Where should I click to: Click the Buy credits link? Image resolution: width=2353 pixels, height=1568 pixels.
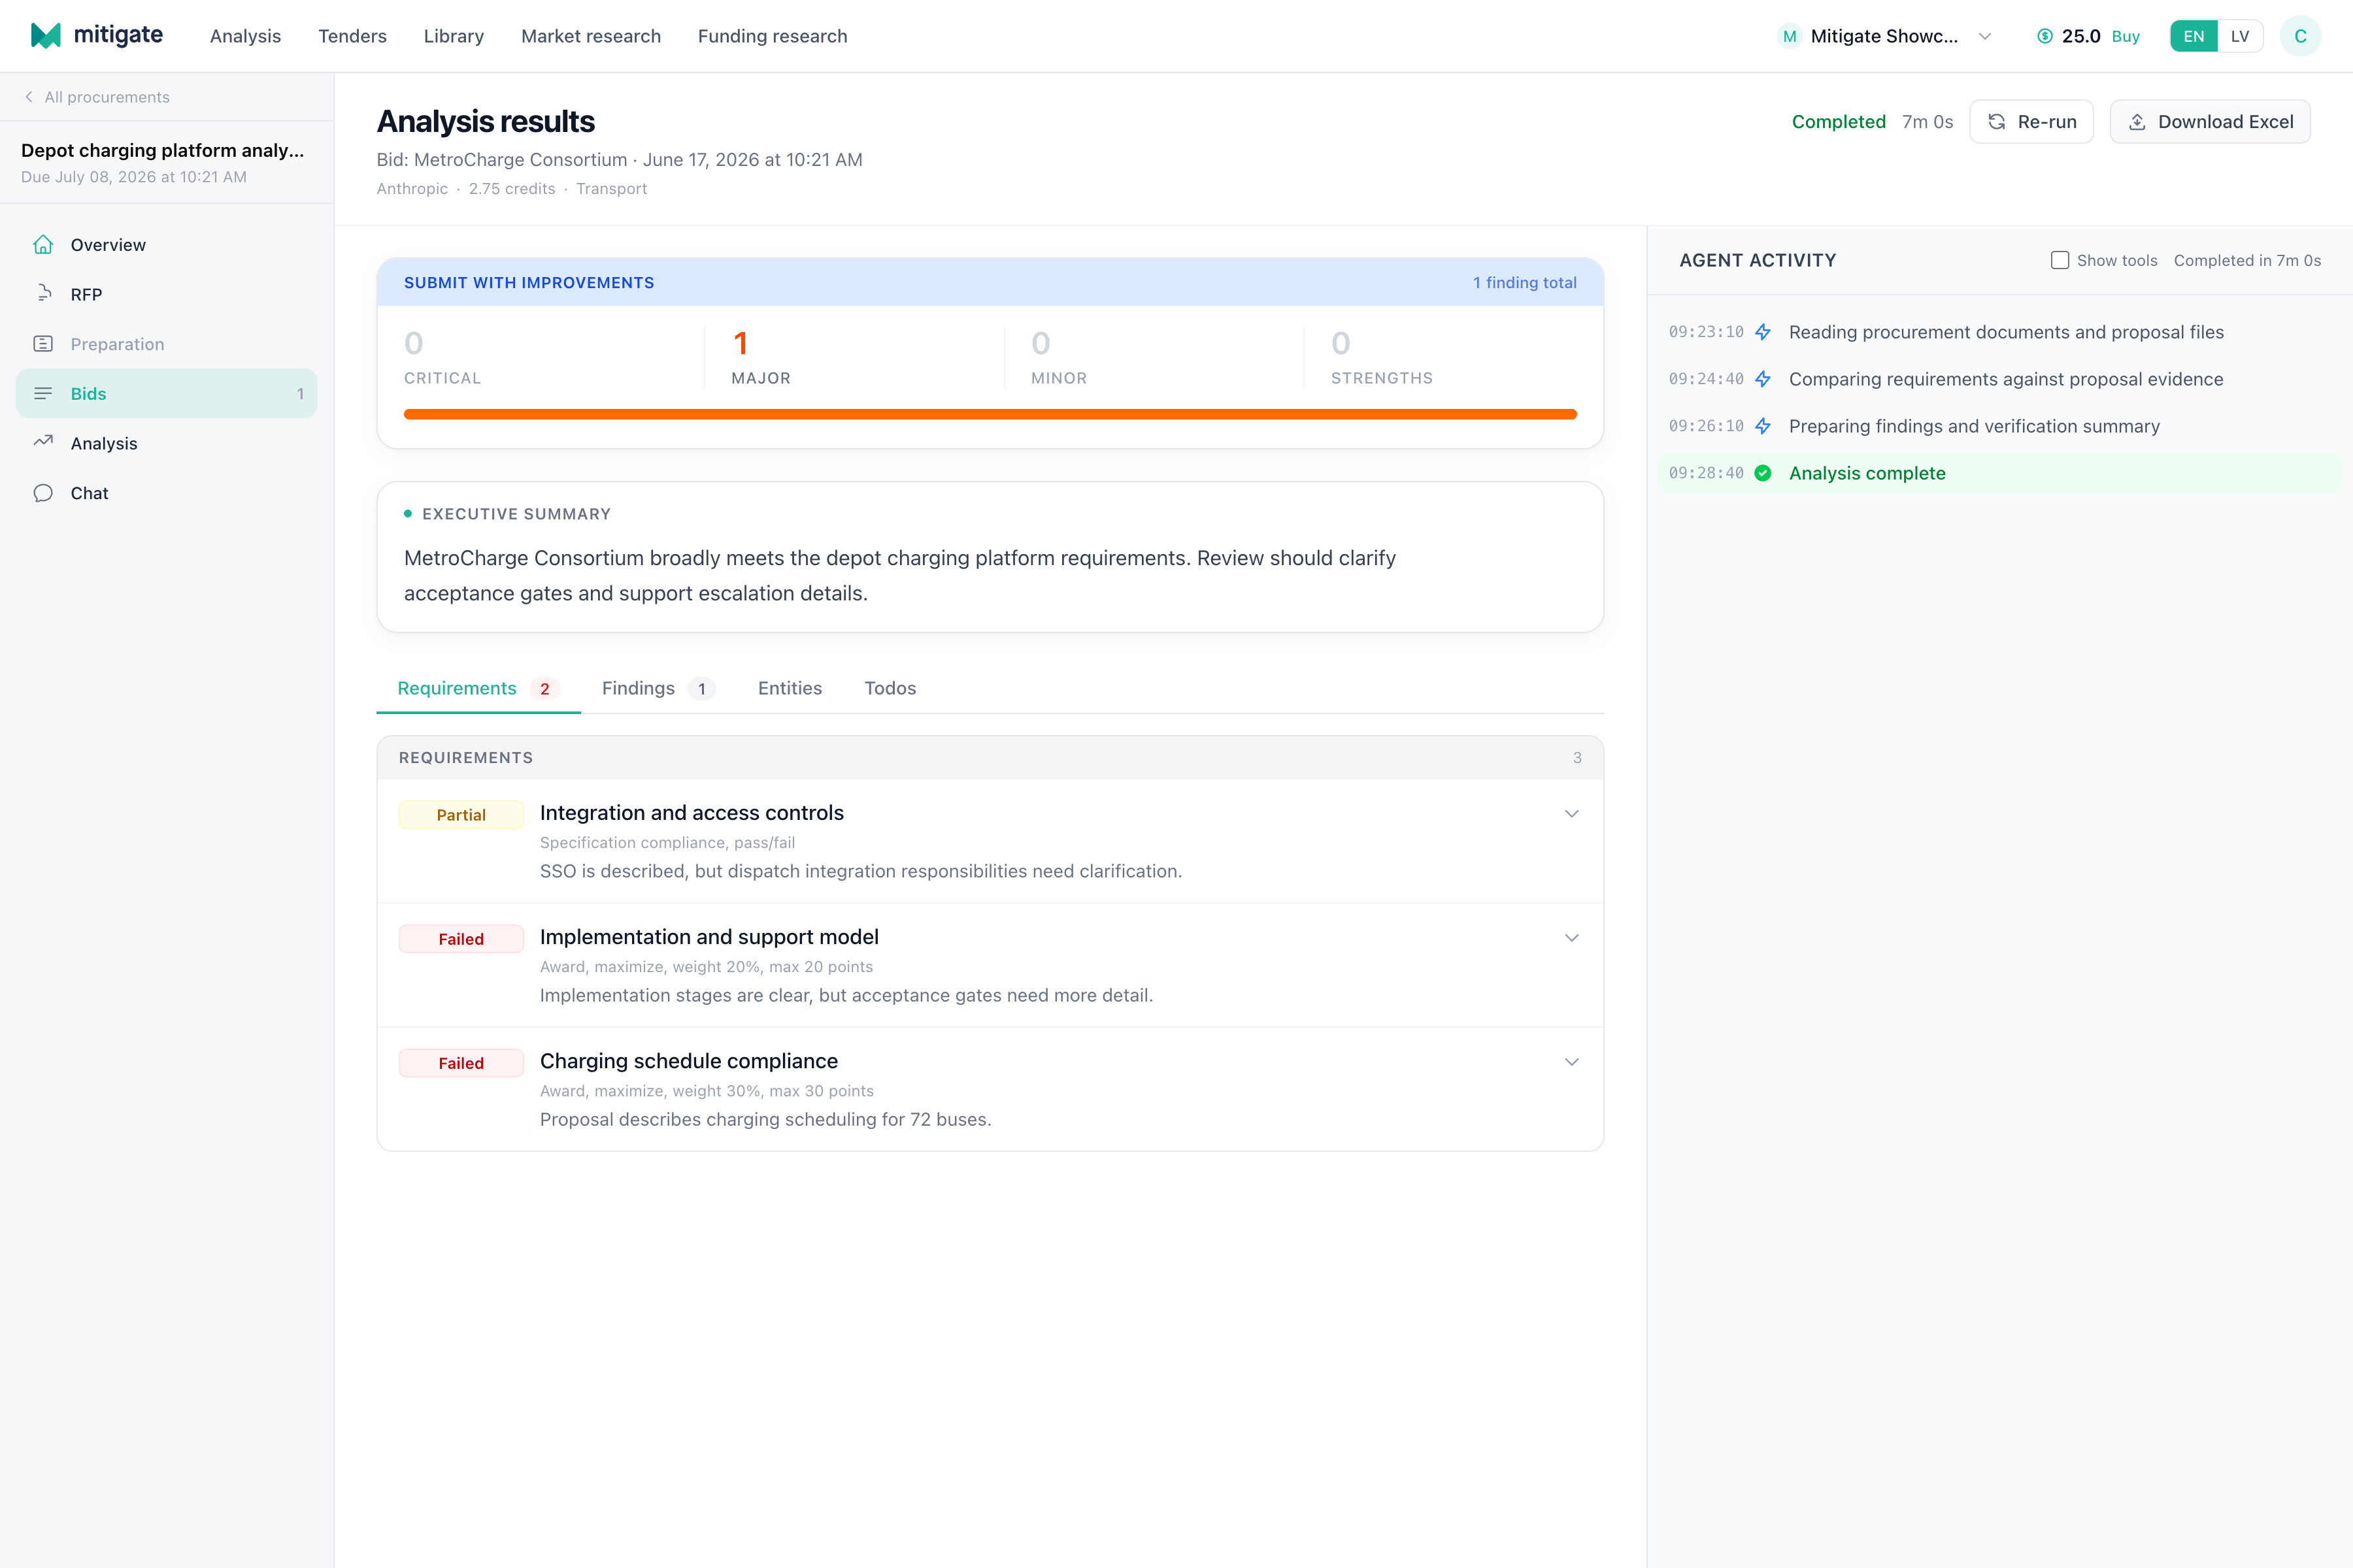coord(2125,36)
